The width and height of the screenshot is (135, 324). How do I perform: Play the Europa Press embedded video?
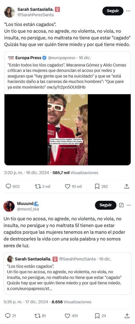[67, 130]
